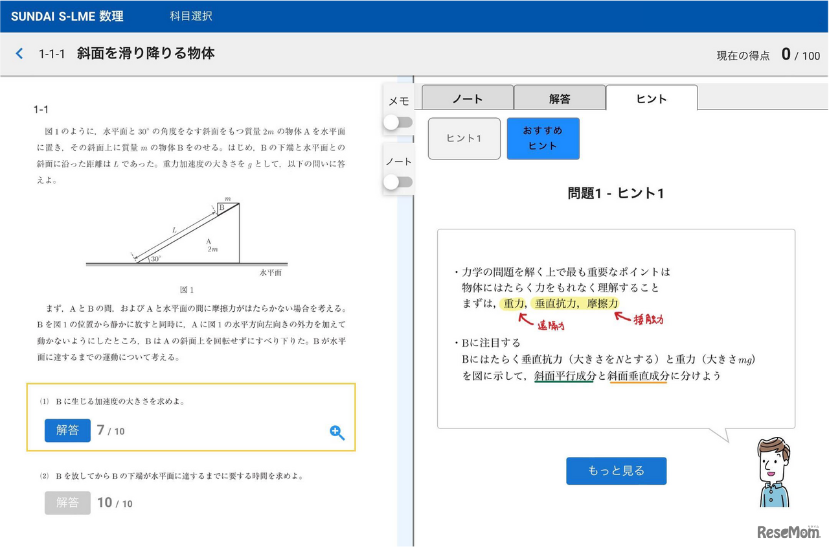Open the 科目選択 menu
The width and height of the screenshot is (829, 547).
click(190, 16)
